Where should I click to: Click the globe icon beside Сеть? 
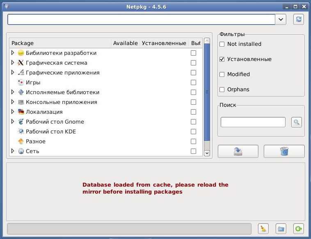21,151
